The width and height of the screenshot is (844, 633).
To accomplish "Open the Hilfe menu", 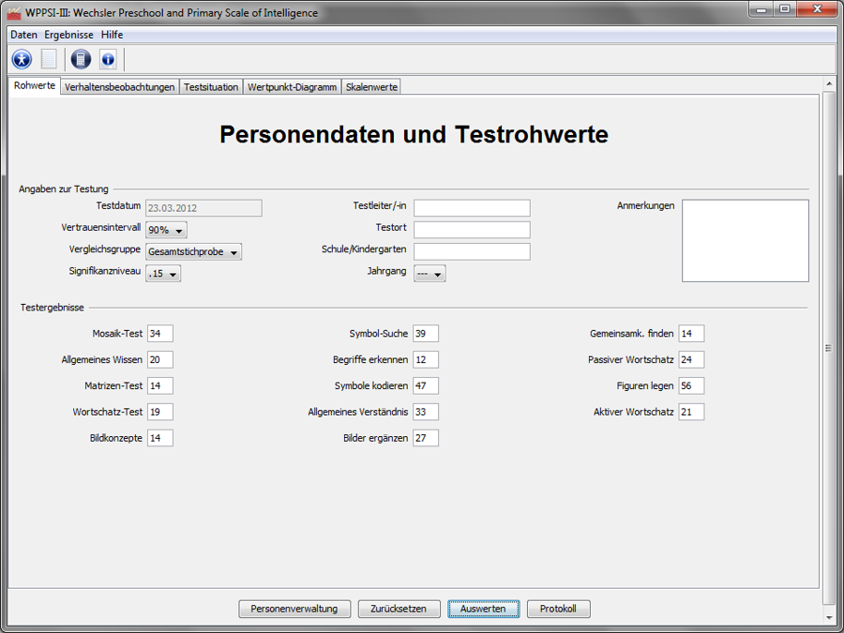I will [112, 35].
